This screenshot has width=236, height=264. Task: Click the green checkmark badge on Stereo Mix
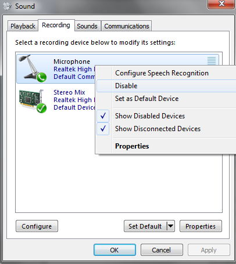[41, 108]
